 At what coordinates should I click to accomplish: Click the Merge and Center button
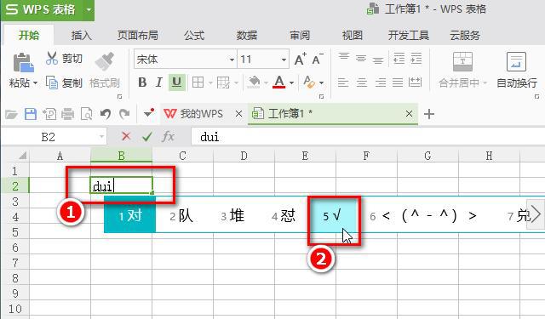[462, 70]
